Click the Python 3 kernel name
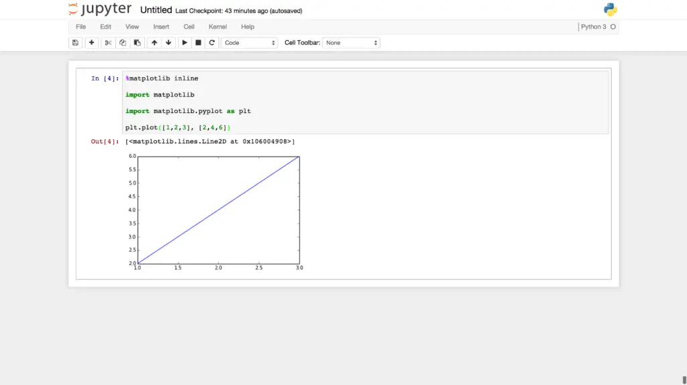This screenshot has width=687, height=385. (x=593, y=27)
